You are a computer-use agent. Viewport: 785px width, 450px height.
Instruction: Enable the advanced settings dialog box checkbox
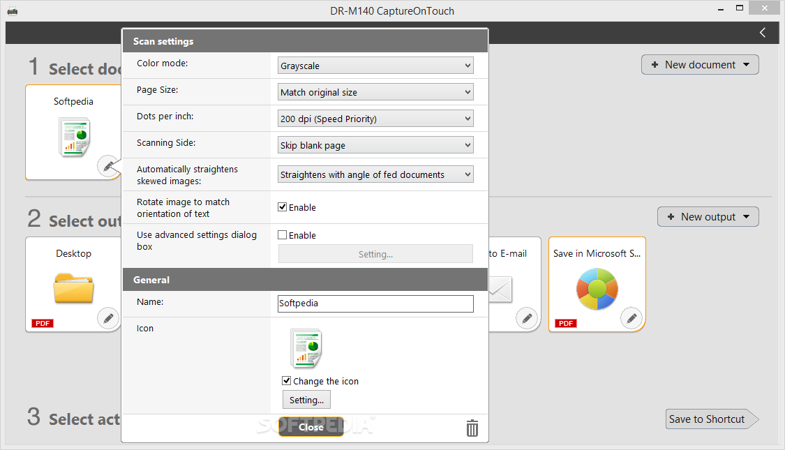pyautogui.click(x=283, y=234)
